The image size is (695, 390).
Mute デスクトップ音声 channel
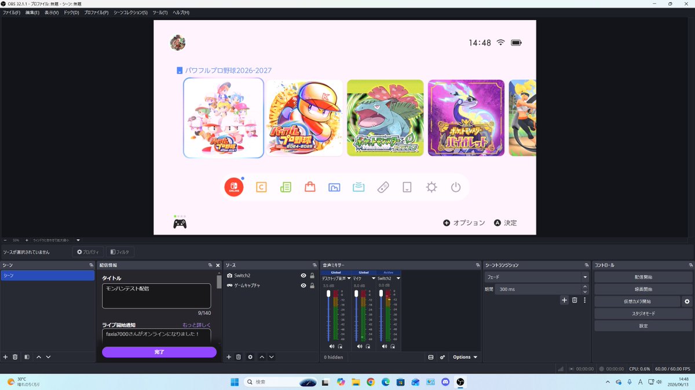pyautogui.click(x=332, y=347)
